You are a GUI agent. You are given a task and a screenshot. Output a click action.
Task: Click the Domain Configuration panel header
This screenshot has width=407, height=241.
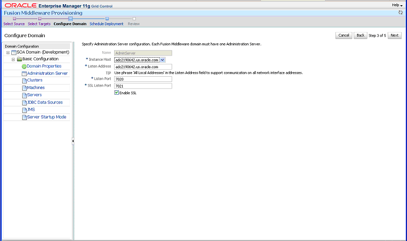37,47
